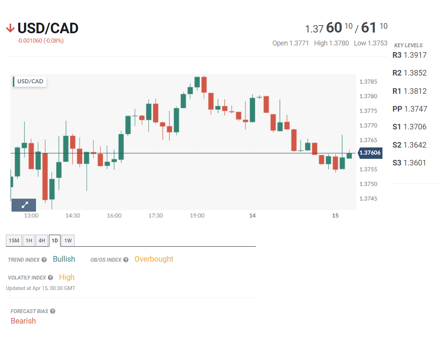Click the Volatility Index help icon
Screen dimensions: 442x340
tap(51, 277)
